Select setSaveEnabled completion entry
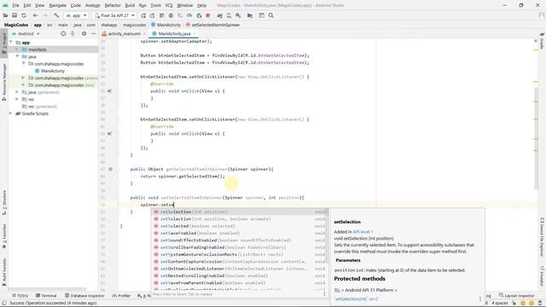Screen dimensions: 546x307 click(x=240, y=233)
